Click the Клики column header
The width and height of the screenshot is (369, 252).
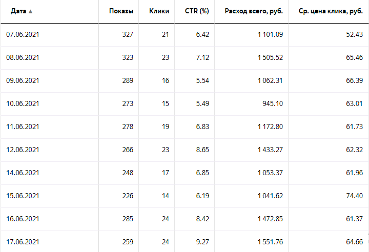(x=159, y=11)
